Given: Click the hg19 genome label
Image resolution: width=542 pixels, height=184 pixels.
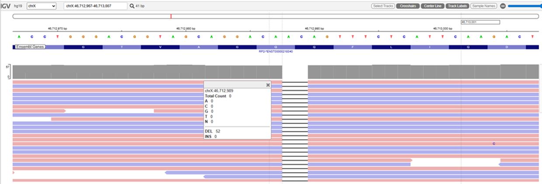Looking at the screenshot, I should [18, 6].
